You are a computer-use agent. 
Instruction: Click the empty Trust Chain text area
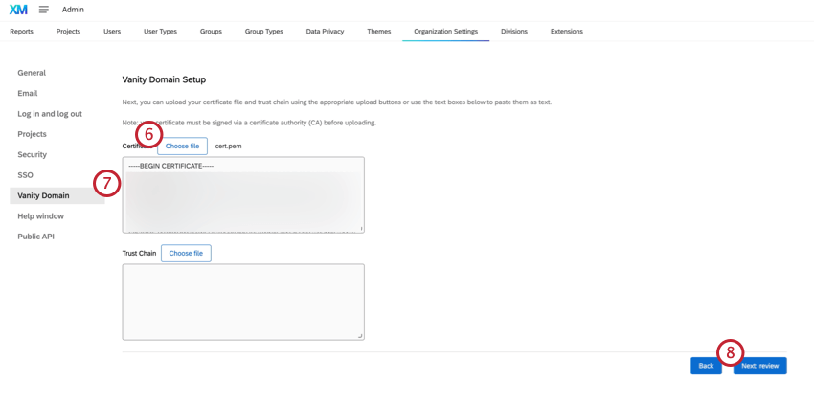243,302
